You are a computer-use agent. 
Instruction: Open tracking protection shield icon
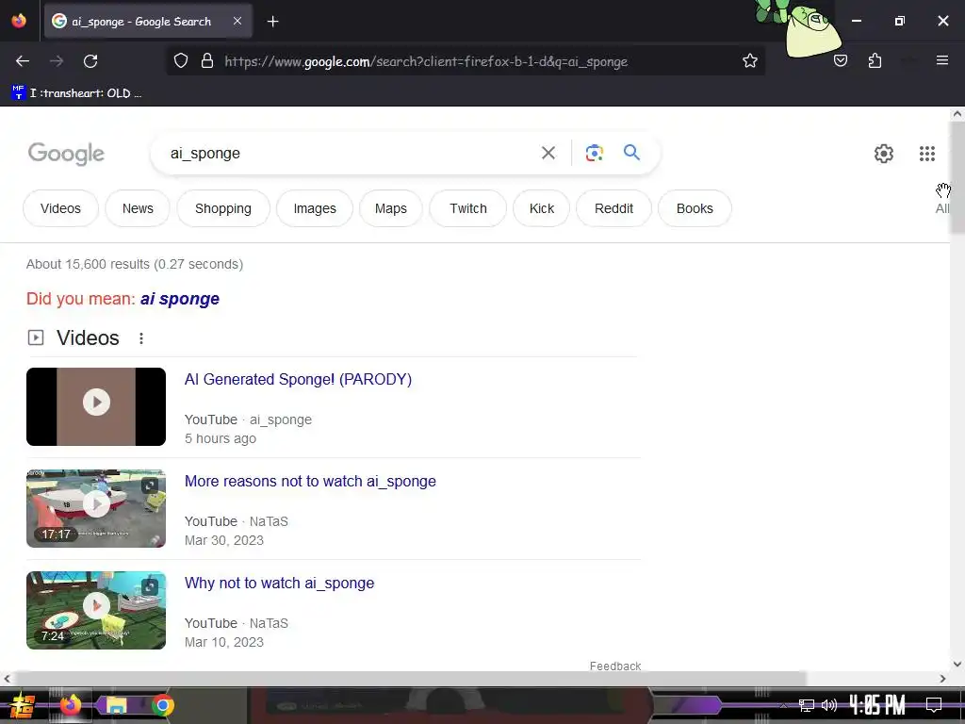point(180,61)
